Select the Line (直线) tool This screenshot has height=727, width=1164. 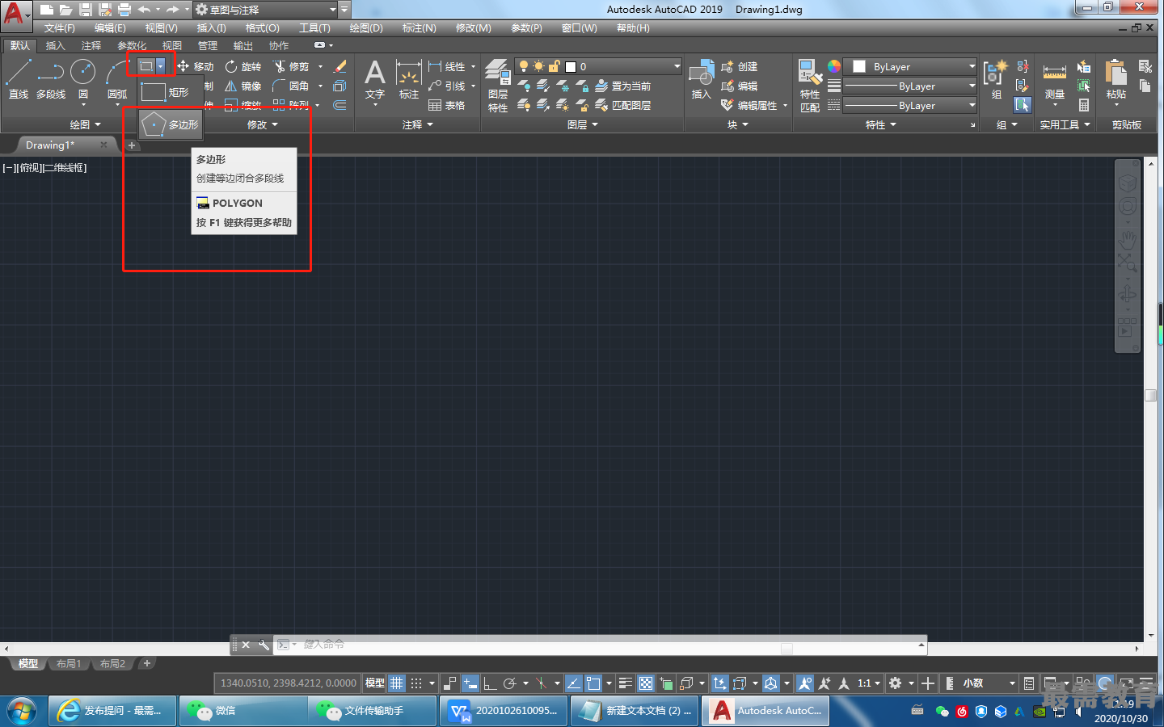tap(19, 78)
